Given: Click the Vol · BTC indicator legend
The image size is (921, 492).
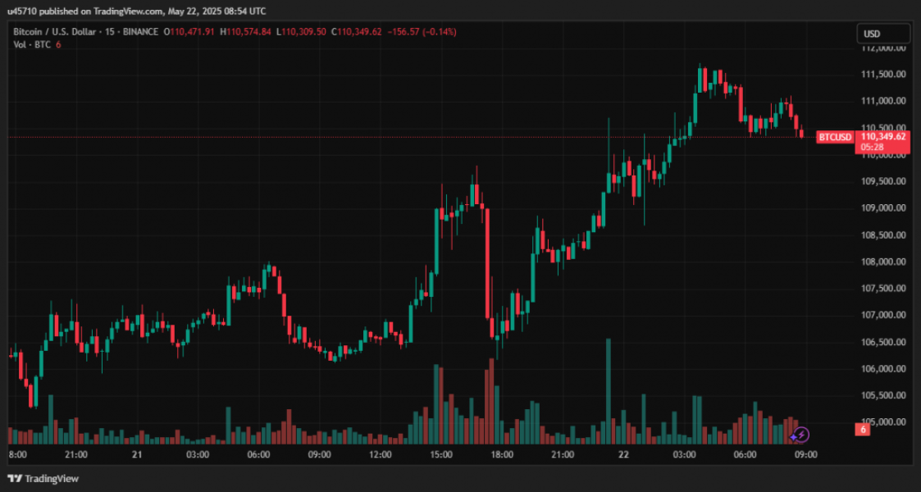Looking at the screenshot, I should [31, 44].
